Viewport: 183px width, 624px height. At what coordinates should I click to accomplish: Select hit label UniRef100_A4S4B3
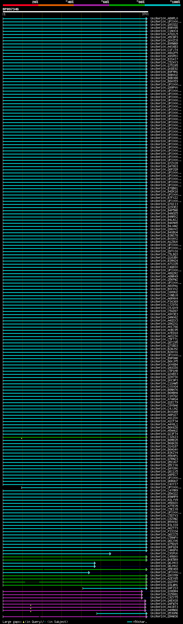[x=164, y=47]
